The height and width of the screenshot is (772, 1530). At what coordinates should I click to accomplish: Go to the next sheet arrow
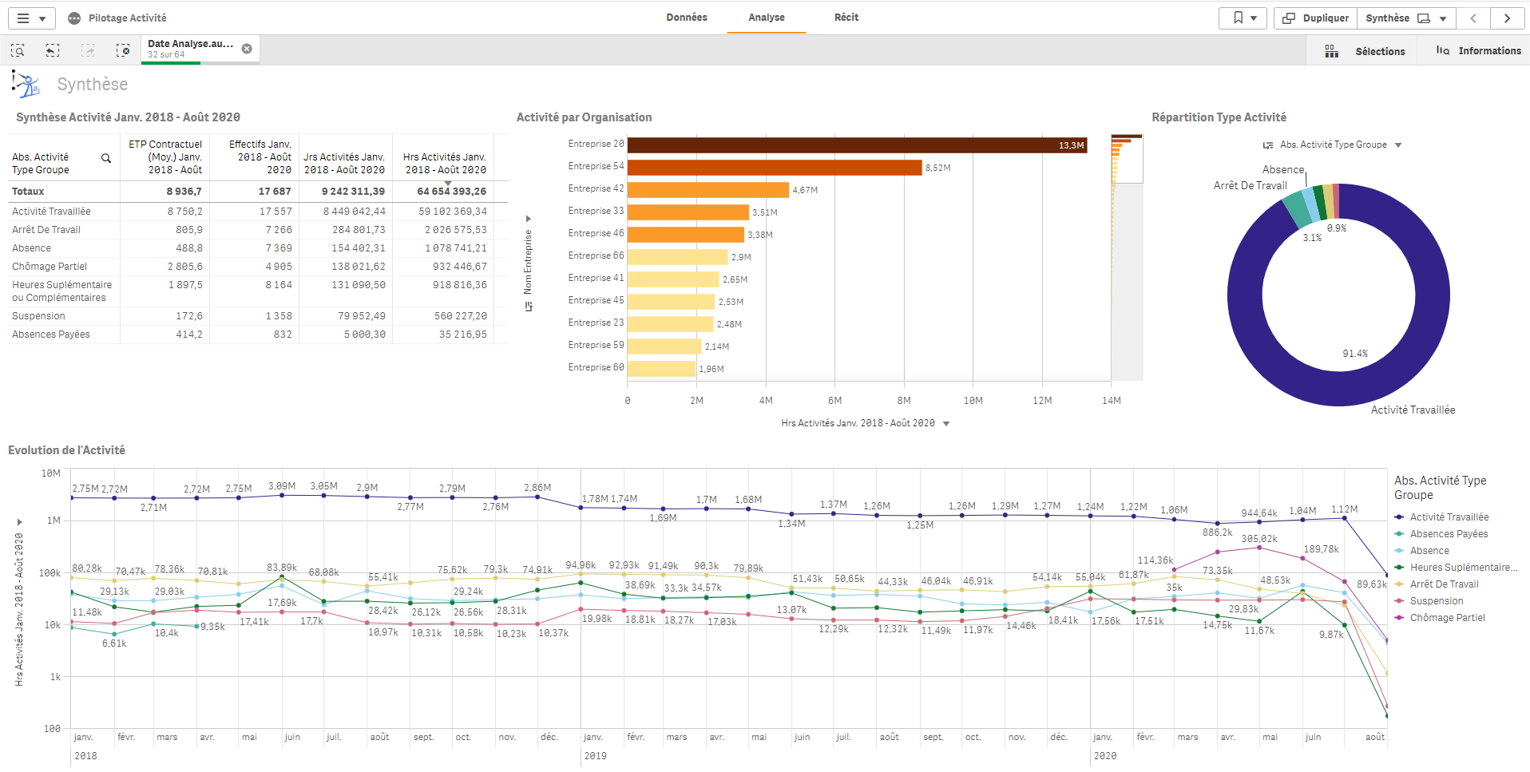coord(1507,18)
